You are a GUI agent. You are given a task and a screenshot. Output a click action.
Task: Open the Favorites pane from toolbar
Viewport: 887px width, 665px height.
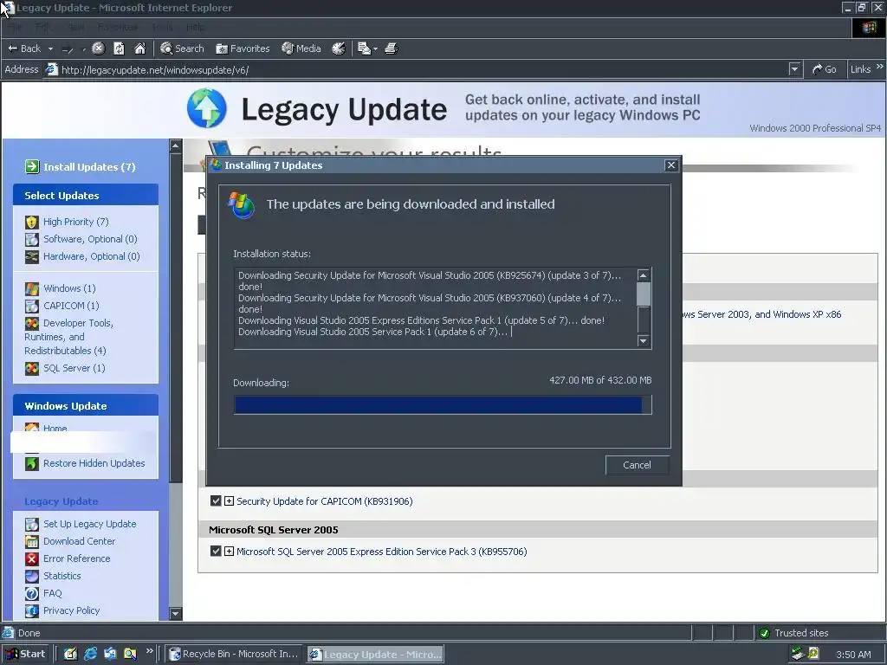243,48
